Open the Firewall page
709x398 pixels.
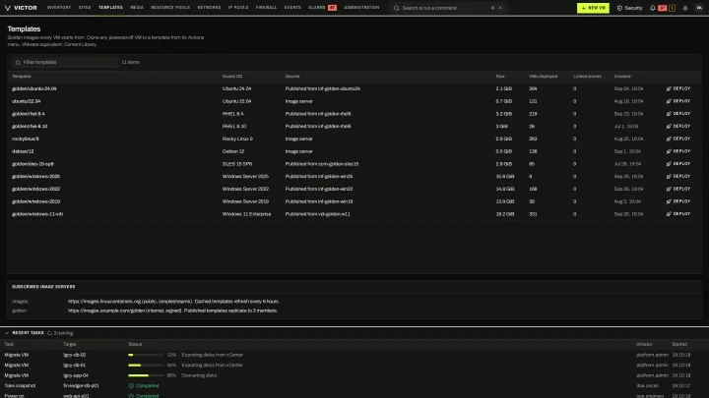coord(266,8)
